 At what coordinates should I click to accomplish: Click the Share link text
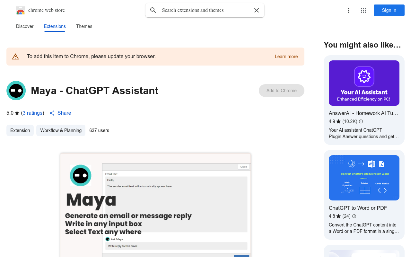(x=64, y=113)
